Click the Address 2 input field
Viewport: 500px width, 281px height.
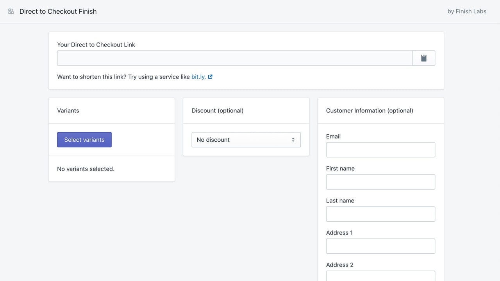point(380,276)
